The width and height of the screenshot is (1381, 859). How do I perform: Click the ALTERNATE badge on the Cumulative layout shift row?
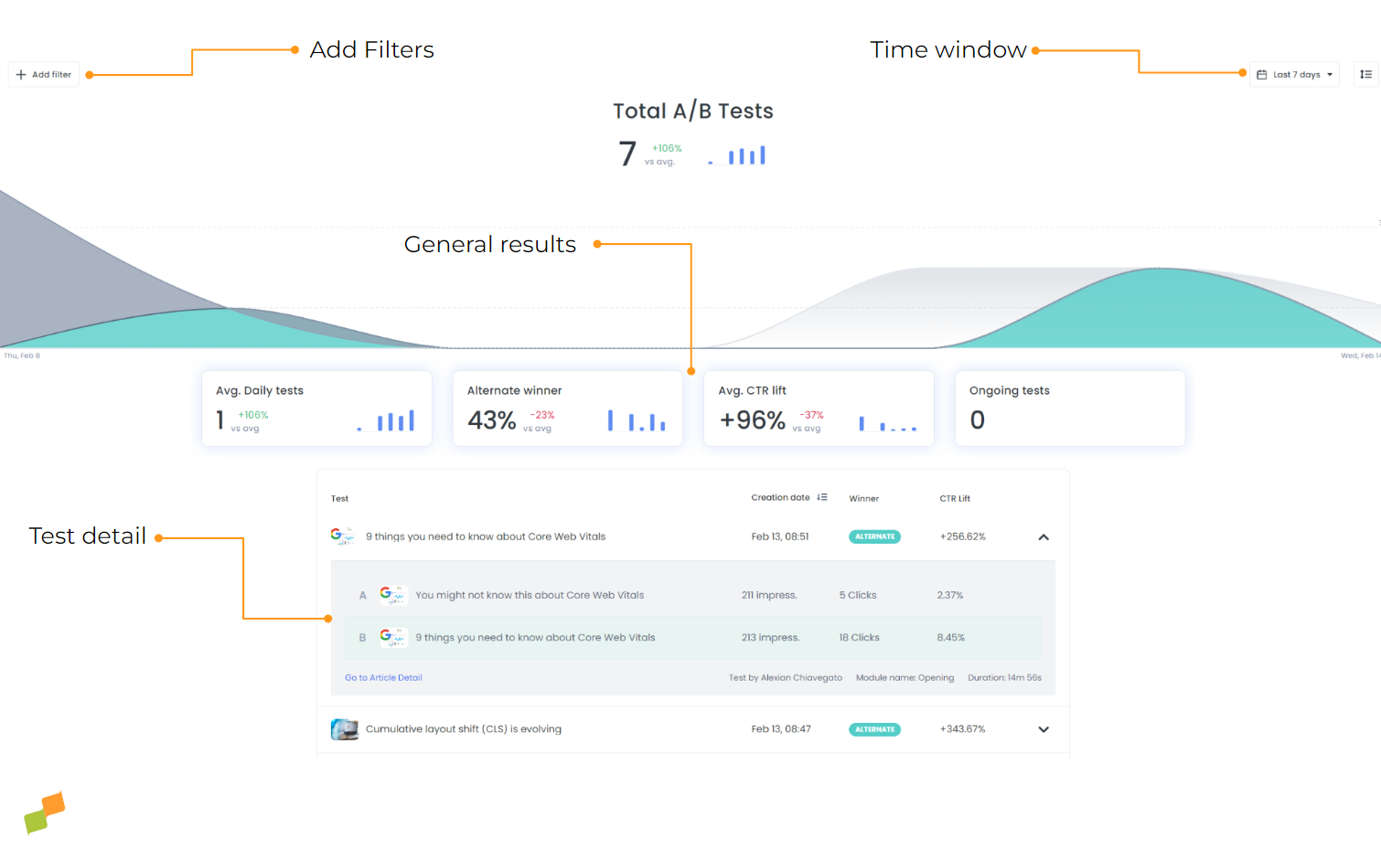point(874,729)
